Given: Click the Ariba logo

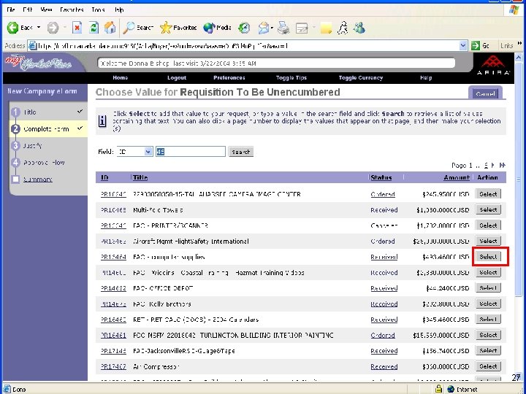Looking at the screenshot, I should pos(493,65).
